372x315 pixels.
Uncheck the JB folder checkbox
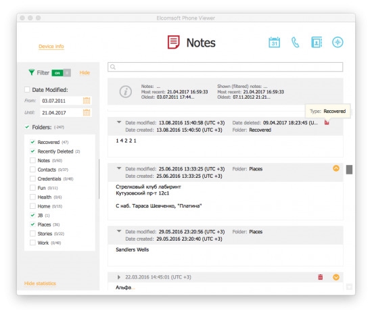(x=32, y=215)
